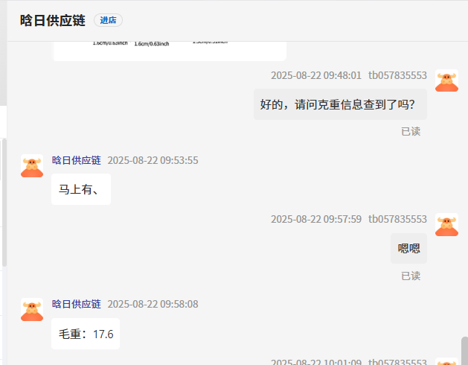This screenshot has height=365, width=468.
Task: Select the 好的，请问克重信息查到了吗? message bubble
Action: (340, 104)
